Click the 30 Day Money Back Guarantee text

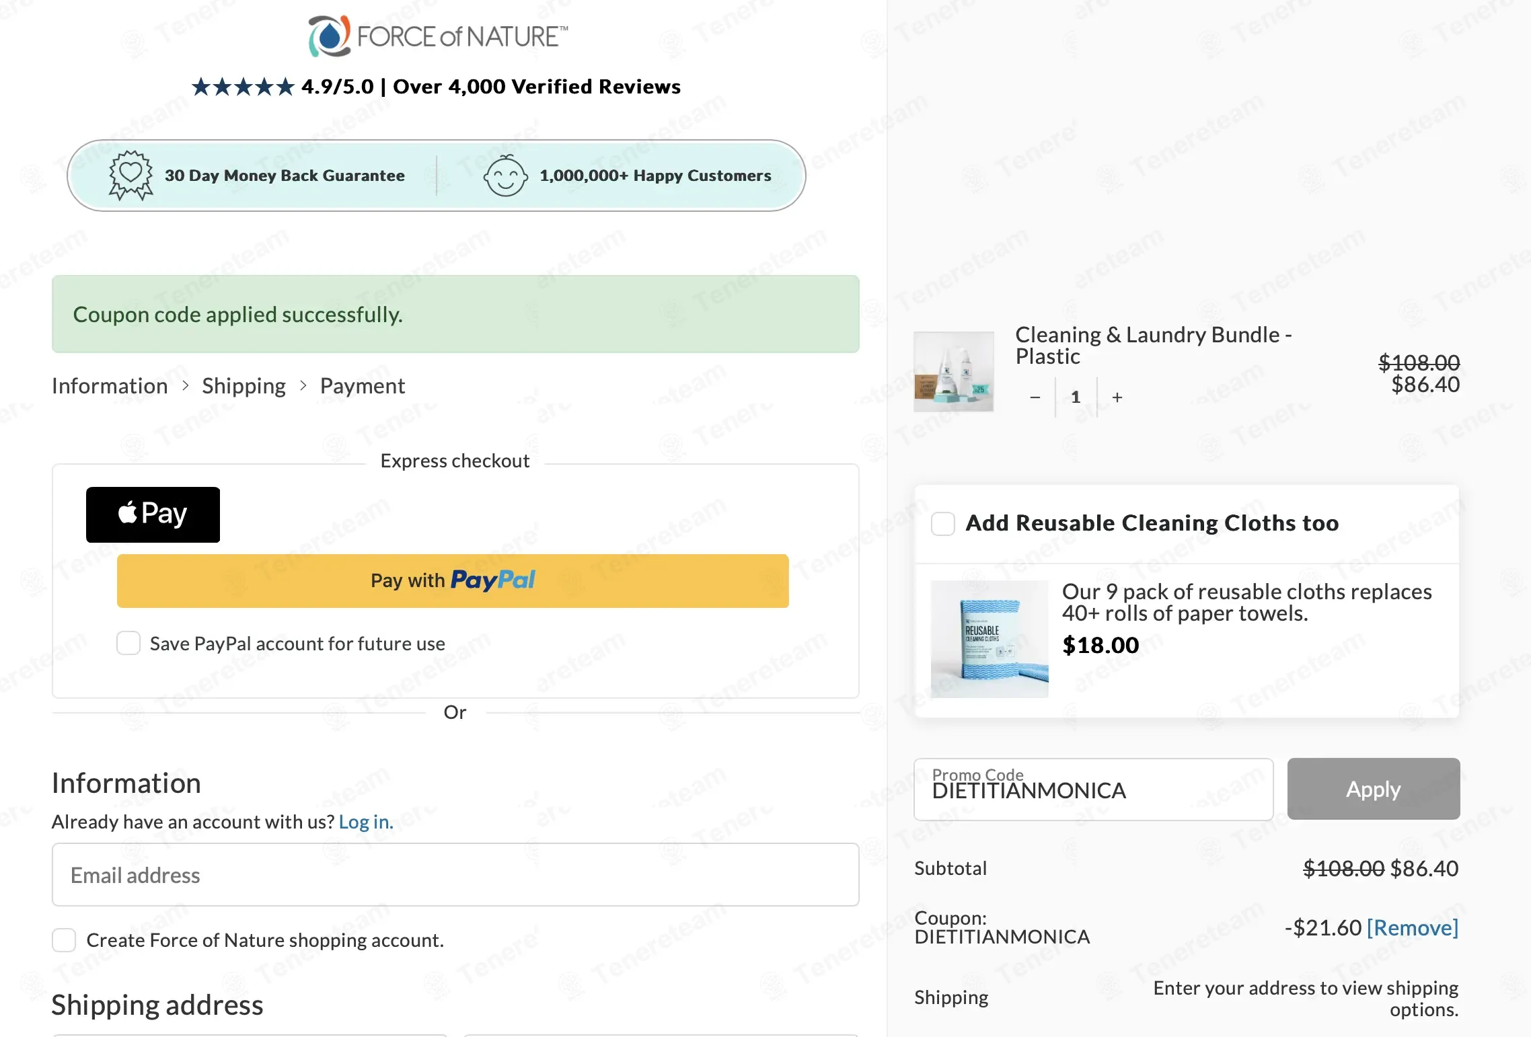point(285,176)
